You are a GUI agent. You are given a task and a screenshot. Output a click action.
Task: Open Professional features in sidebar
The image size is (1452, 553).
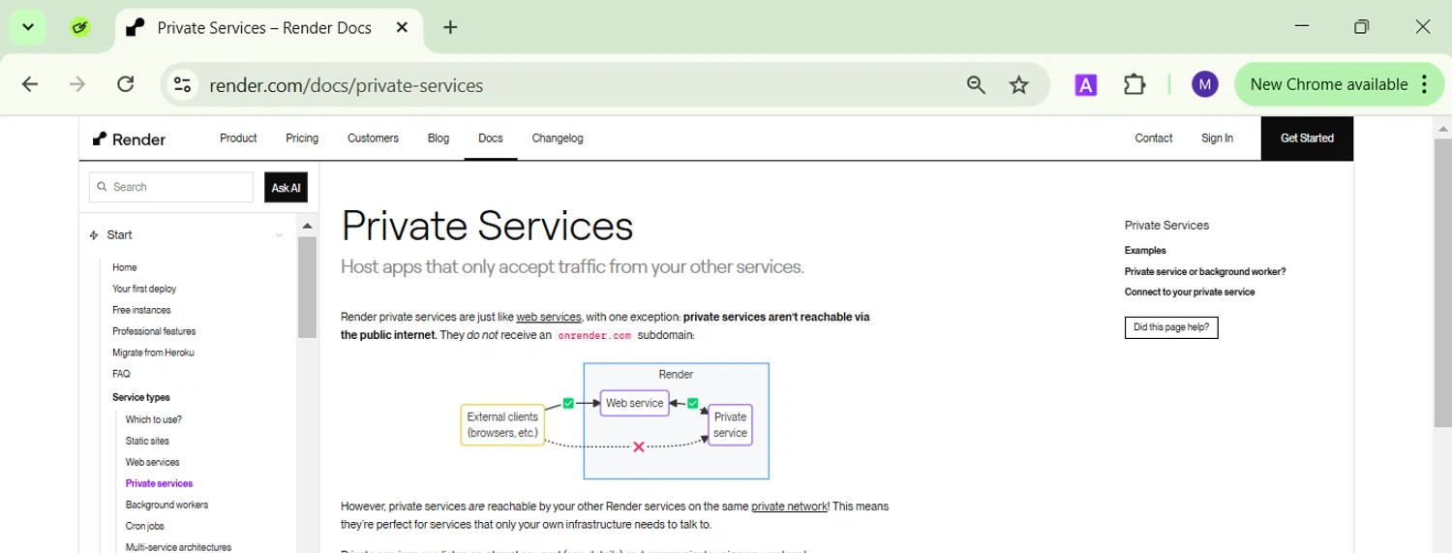(154, 331)
